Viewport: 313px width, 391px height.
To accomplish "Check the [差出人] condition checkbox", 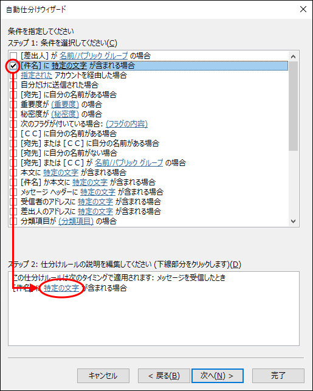I will (13, 56).
